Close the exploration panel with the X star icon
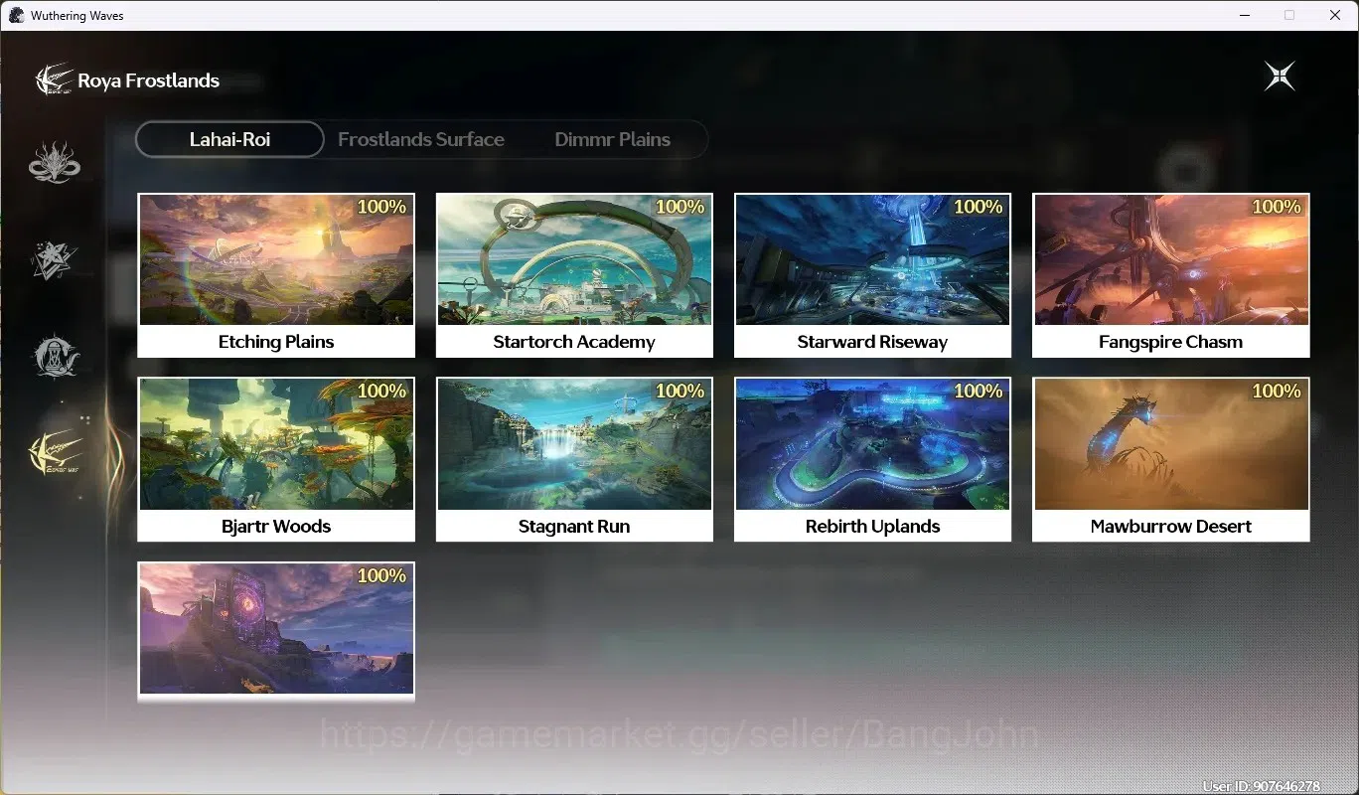Screen dimensions: 1359x795 [1280, 77]
